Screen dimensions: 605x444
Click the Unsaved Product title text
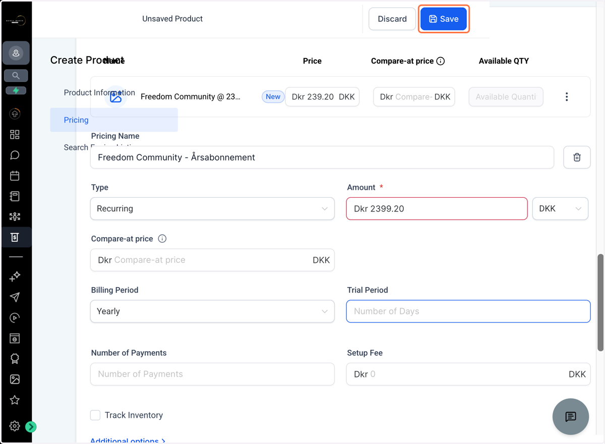[172, 19]
